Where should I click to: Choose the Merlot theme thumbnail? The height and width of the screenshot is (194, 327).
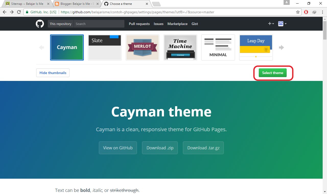point(143,47)
